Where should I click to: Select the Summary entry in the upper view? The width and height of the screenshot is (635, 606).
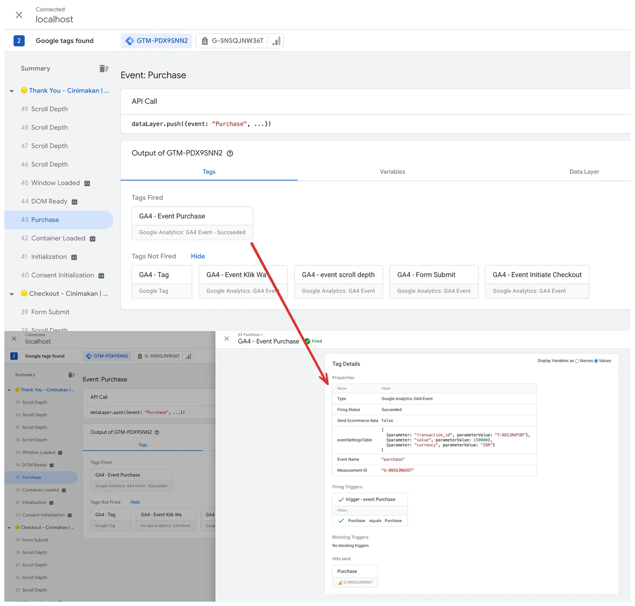pyautogui.click(x=36, y=68)
